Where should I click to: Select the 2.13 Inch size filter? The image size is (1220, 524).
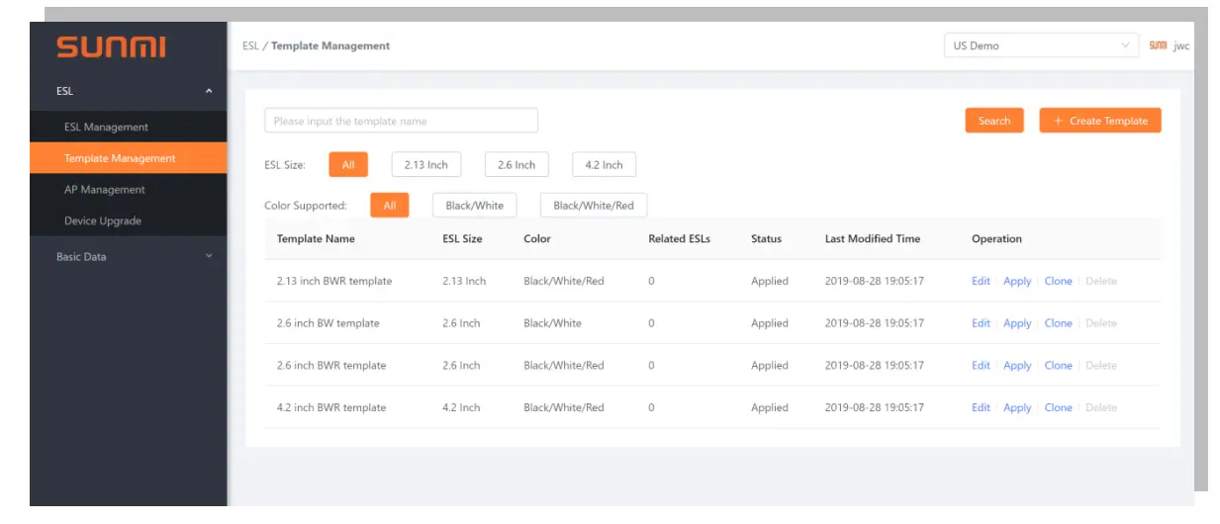tap(425, 165)
